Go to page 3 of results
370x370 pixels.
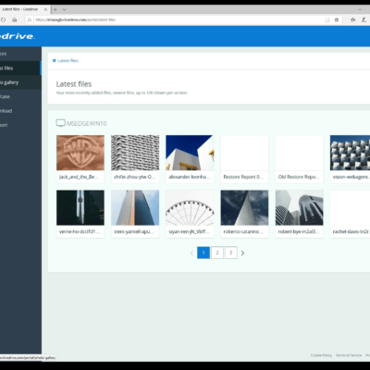coord(231,253)
